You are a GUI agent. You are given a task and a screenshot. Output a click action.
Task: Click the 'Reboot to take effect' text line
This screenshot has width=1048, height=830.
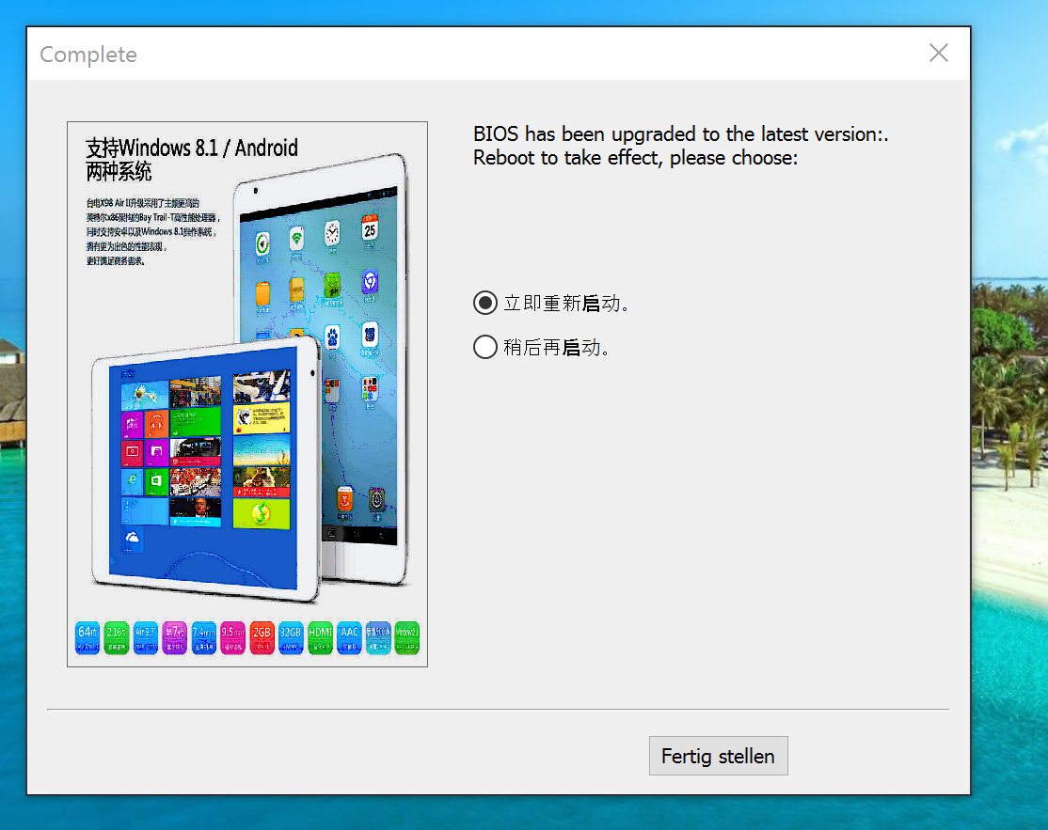point(635,158)
